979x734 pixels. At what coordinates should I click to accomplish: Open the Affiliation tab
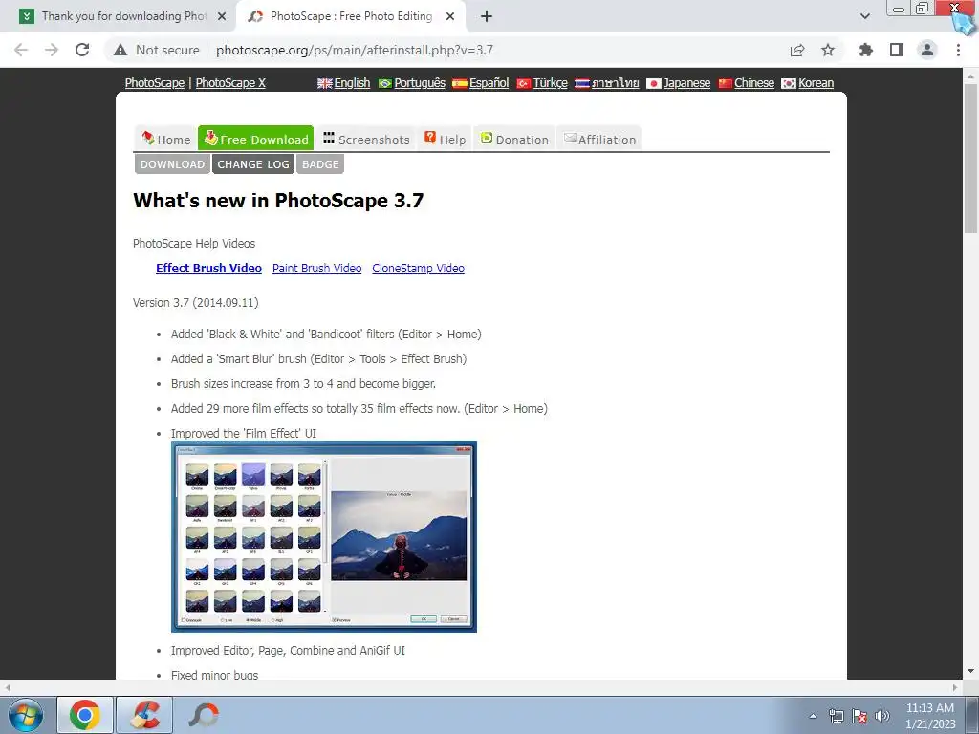click(x=599, y=139)
